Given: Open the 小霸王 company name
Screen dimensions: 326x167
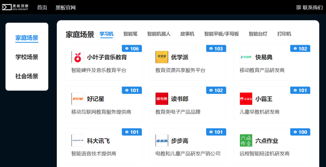Looking at the screenshot, I should pyautogui.click(x=264, y=99).
